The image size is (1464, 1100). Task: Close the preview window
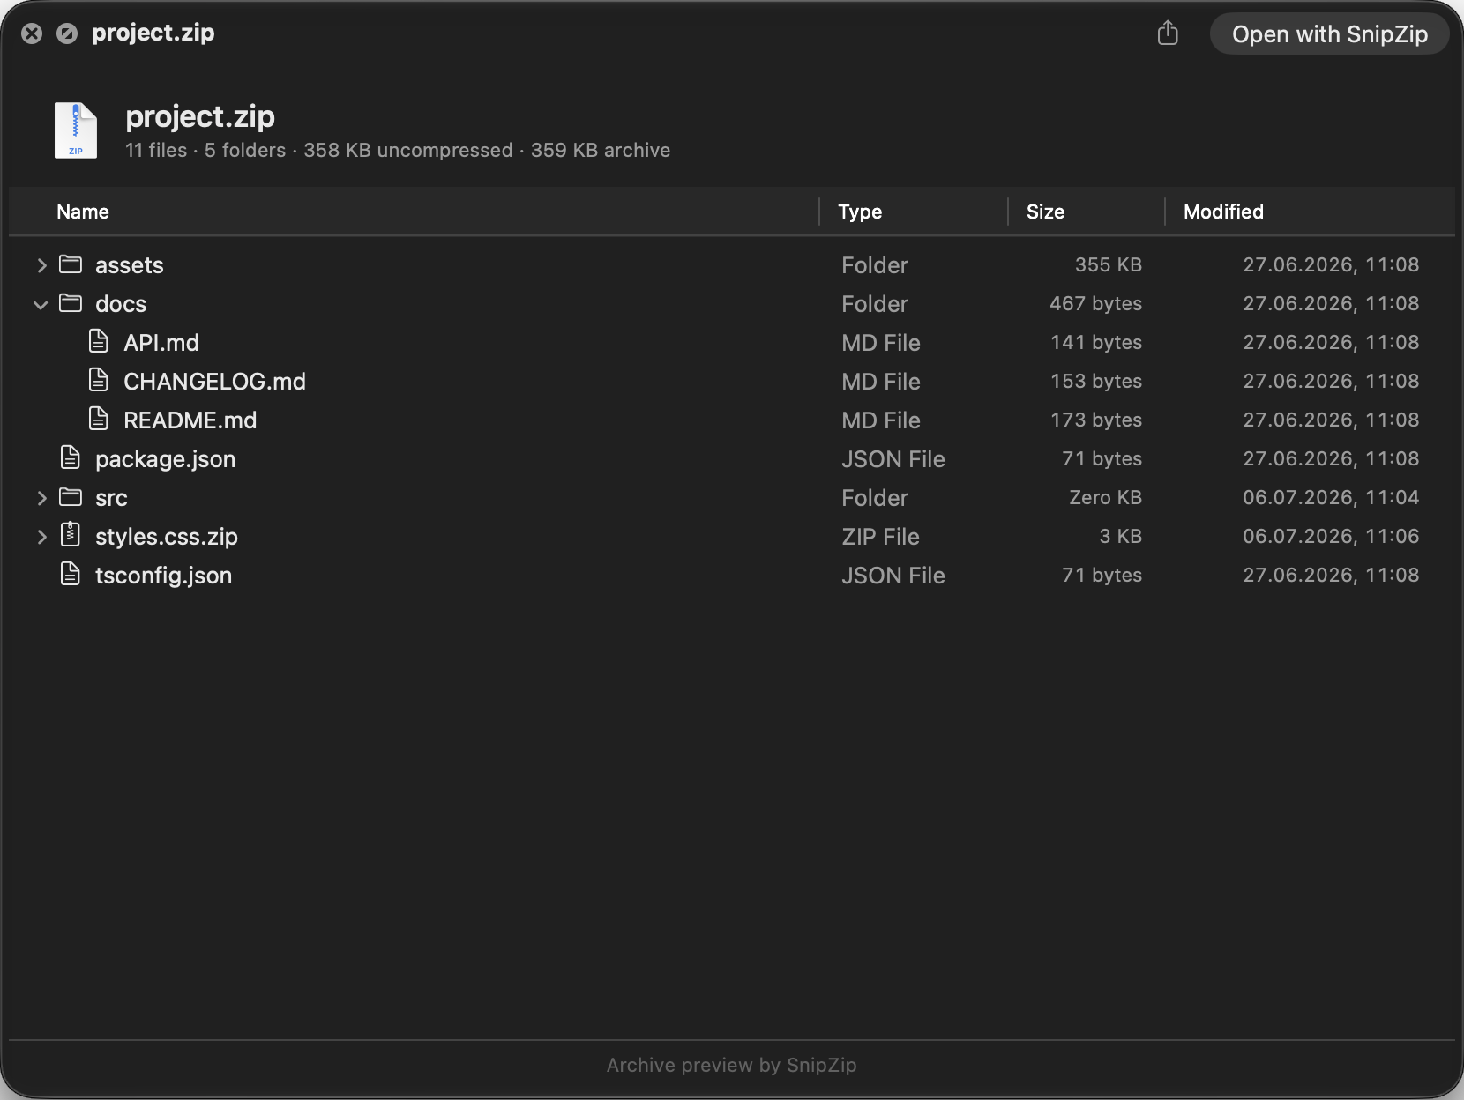click(x=32, y=33)
